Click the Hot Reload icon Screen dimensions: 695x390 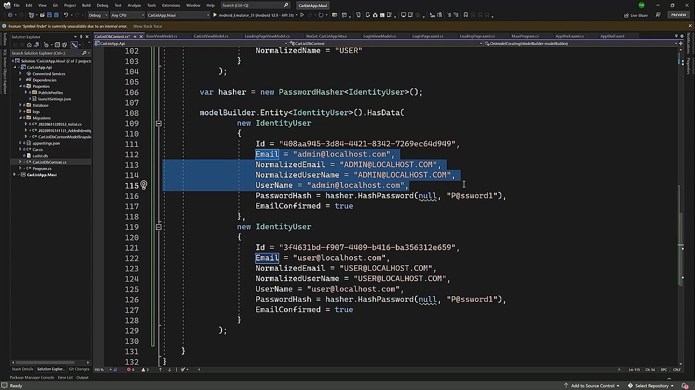coord(310,15)
